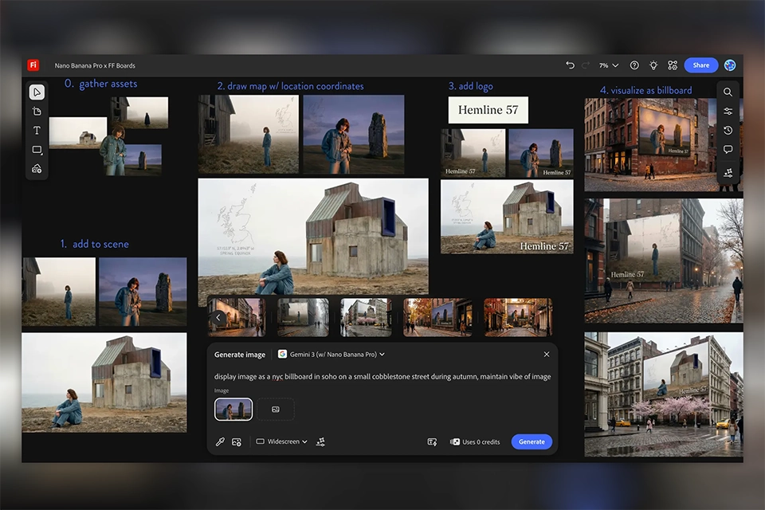This screenshot has width=765, height=510.
Task: Click the Undo arrow
Action: click(570, 65)
